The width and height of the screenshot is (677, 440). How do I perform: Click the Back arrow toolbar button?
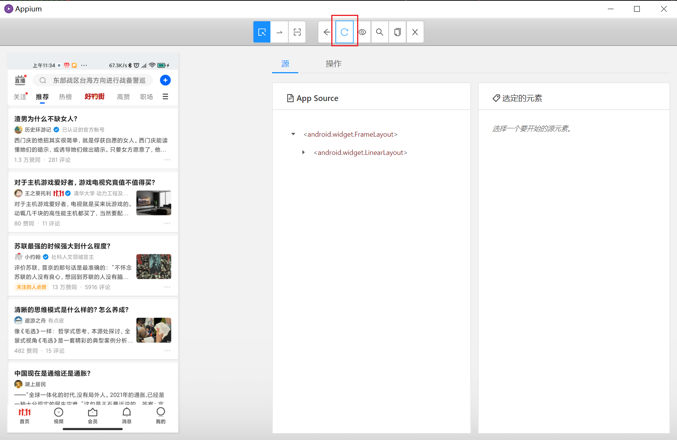327,32
